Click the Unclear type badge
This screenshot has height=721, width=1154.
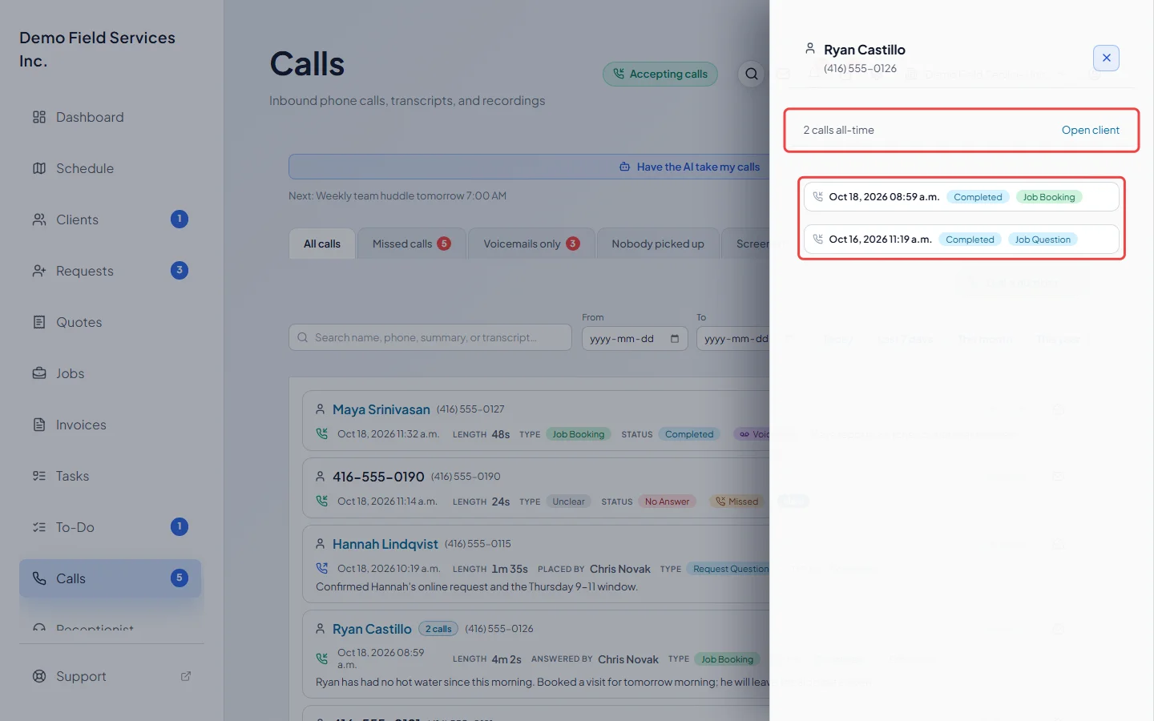click(x=569, y=501)
